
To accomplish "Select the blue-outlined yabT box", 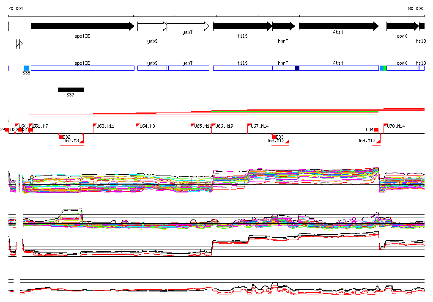I will [x=189, y=68].
